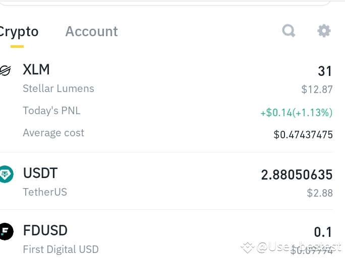
Task: Open the search magnifier icon
Action: coord(289,31)
